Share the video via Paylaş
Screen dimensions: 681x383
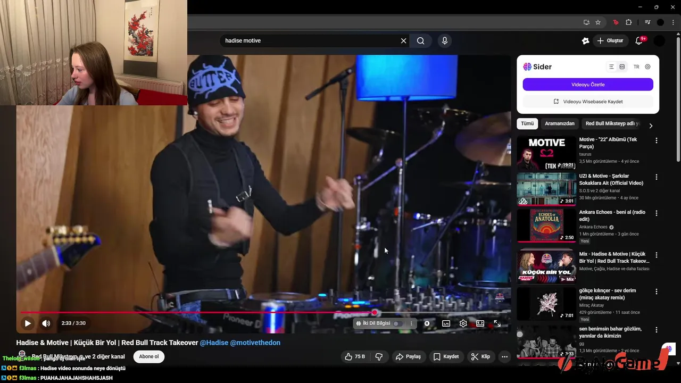click(x=408, y=356)
